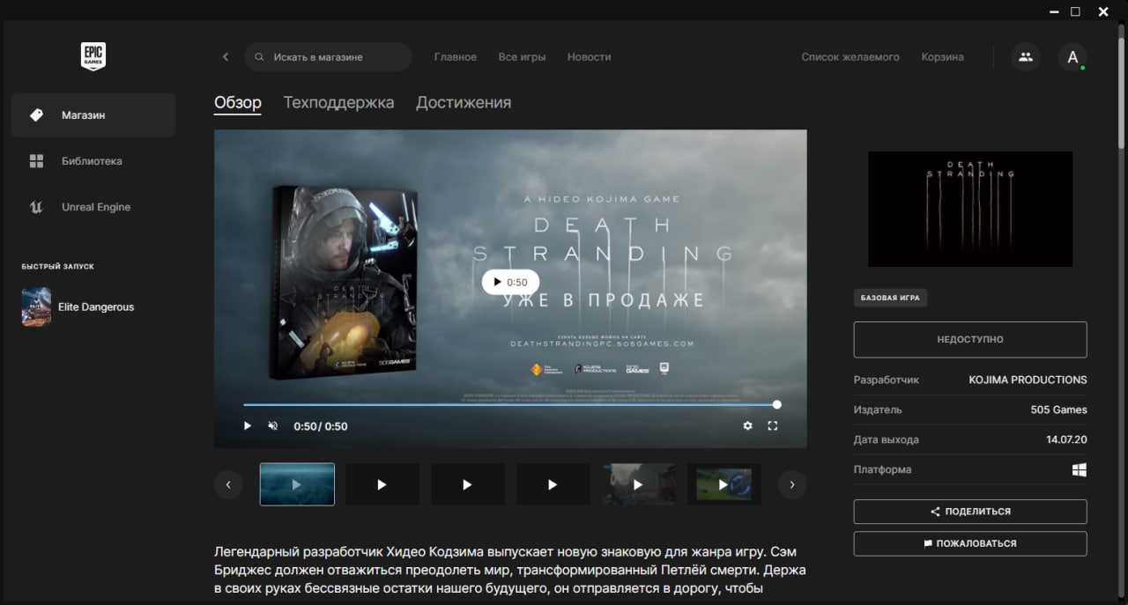Open the Корзина cart

point(943,56)
